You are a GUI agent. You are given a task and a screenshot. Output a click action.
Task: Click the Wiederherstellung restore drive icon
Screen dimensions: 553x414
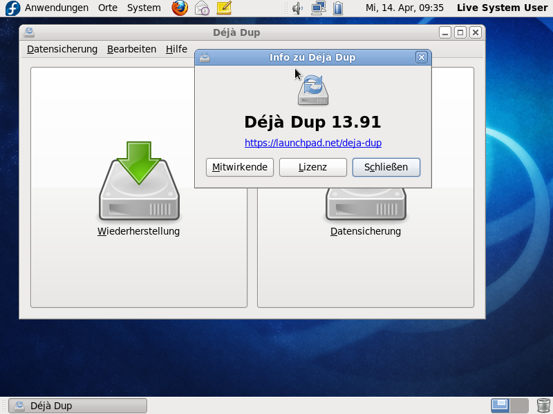[x=140, y=181]
